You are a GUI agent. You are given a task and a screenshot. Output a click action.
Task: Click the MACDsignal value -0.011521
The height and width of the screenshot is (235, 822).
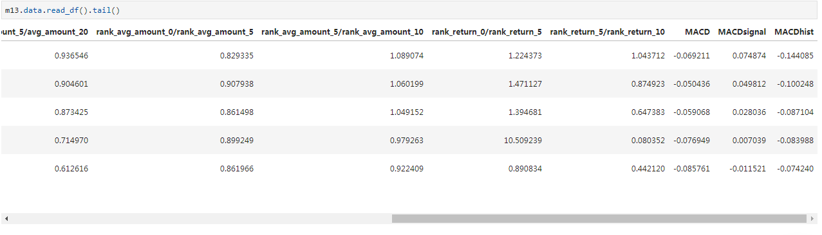[748, 168]
